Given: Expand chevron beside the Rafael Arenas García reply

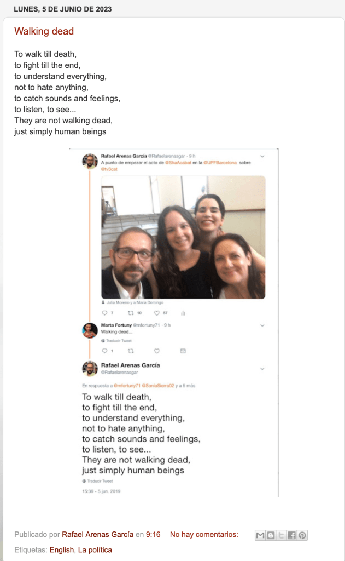Looking at the screenshot, I should tap(262, 369).
